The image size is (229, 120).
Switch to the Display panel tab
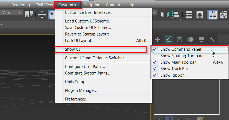tap(201, 39)
